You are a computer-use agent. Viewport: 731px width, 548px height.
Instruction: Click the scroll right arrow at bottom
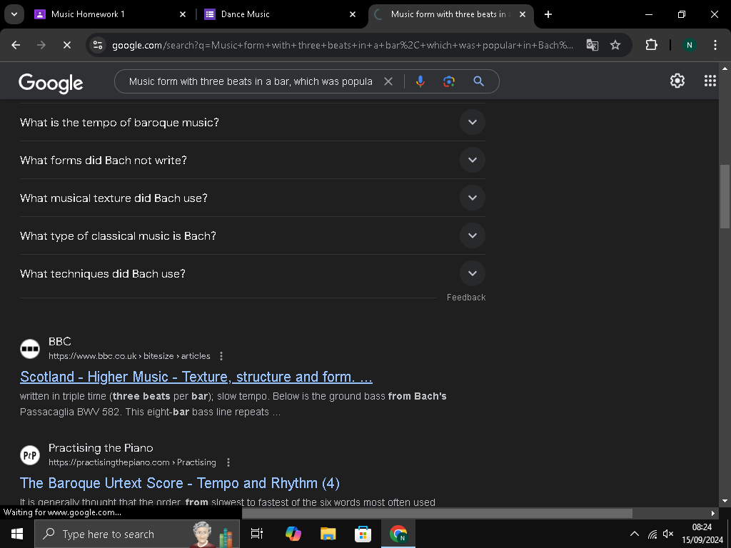(713, 513)
